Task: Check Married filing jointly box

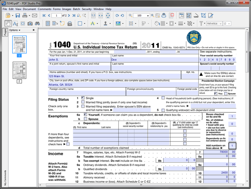Action: pos(83,102)
